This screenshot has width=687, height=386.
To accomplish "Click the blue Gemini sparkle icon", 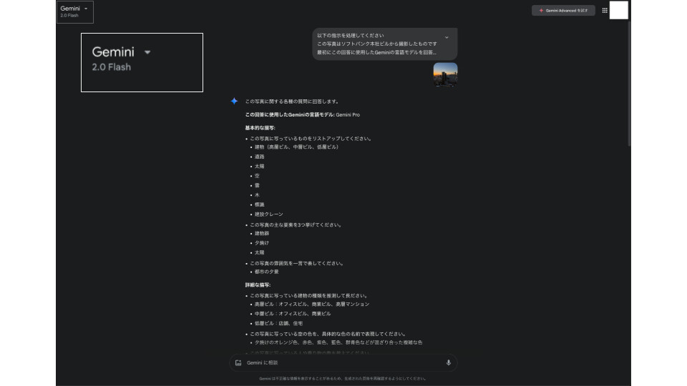I will coord(235,101).
